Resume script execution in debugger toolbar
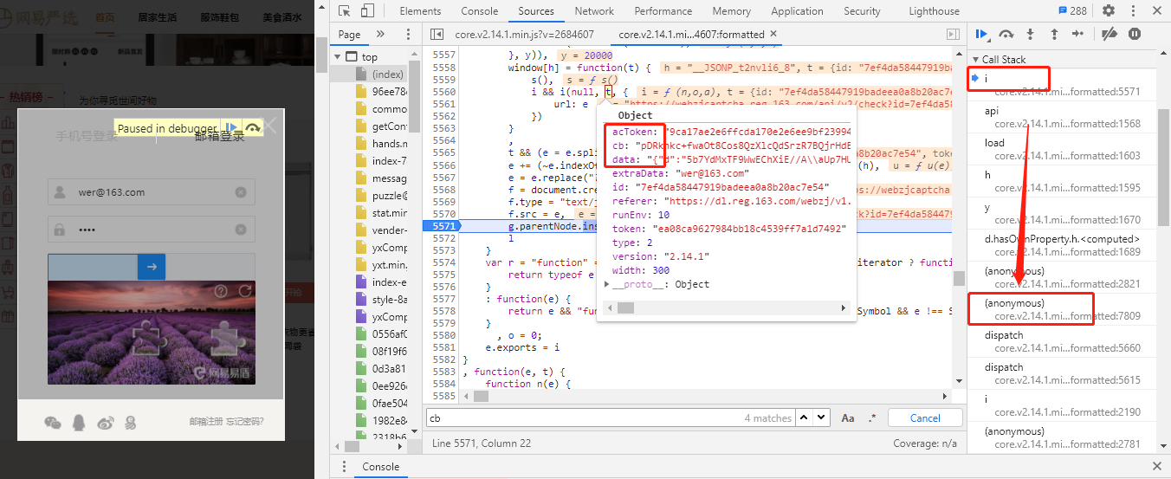 pyautogui.click(x=982, y=34)
